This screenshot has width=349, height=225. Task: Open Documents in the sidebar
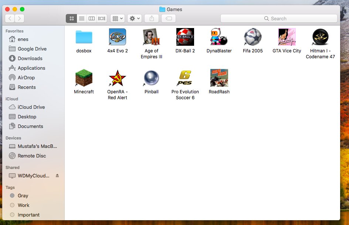[x=33, y=126]
